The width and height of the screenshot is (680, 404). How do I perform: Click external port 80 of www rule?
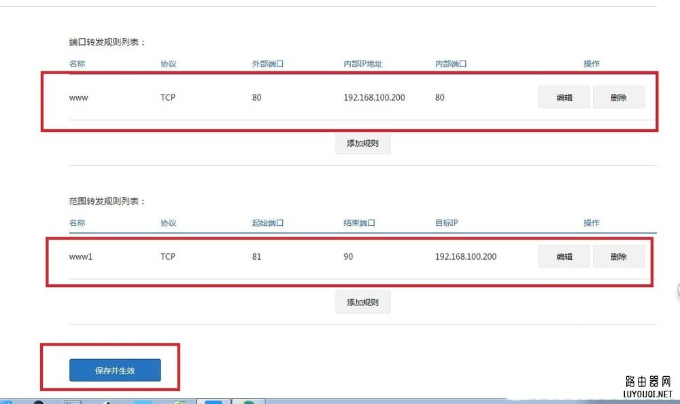click(x=256, y=97)
